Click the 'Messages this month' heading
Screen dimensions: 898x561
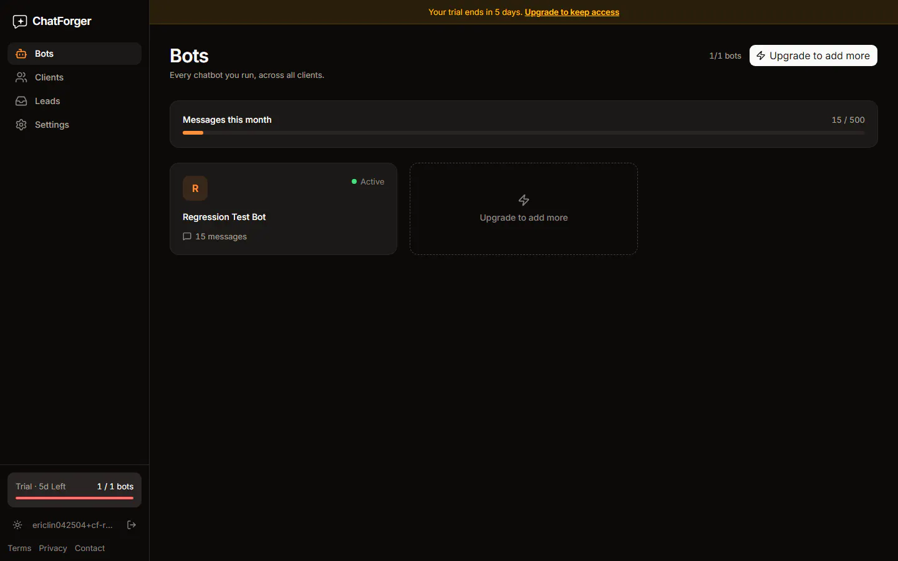(x=227, y=120)
